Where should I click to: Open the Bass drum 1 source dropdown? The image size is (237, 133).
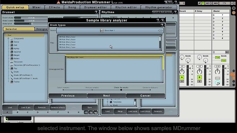pyautogui.click(x=110, y=30)
